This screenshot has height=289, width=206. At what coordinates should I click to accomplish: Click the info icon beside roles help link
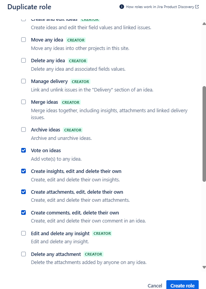(x=122, y=7)
